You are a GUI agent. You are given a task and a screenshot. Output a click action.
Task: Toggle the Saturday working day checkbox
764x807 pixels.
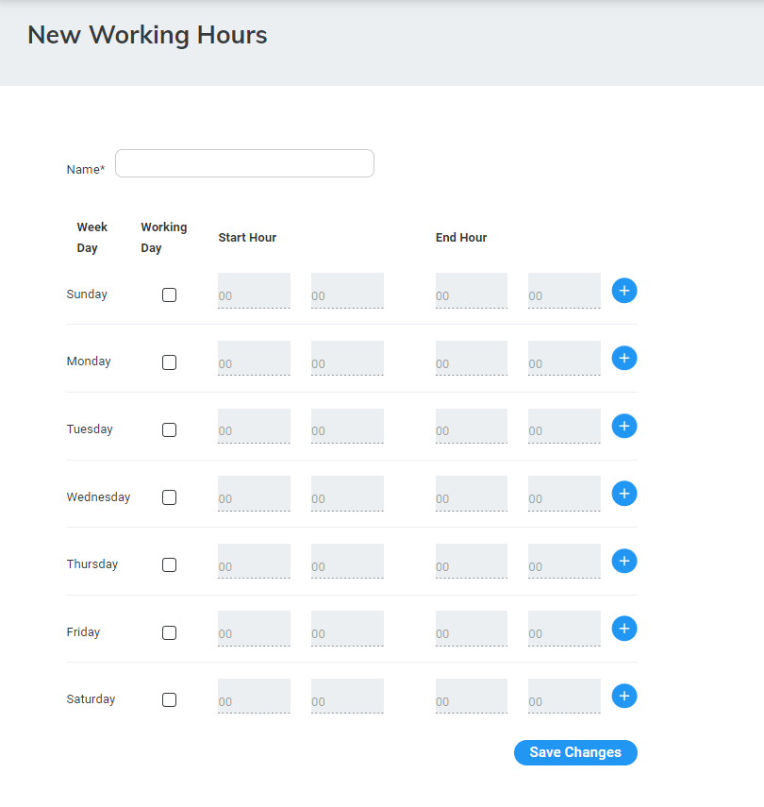pyautogui.click(x=169, y=699)
